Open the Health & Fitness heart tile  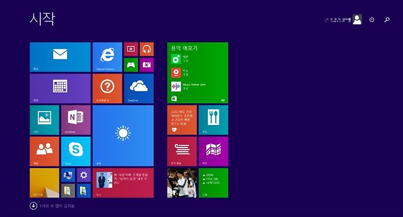point(182,120)
